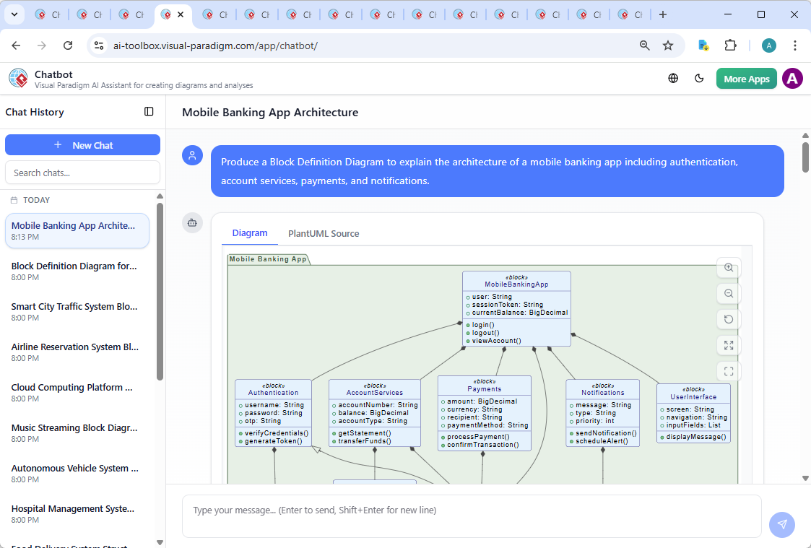
Task: Reset the diagram view
Action: tap(728, 318)
